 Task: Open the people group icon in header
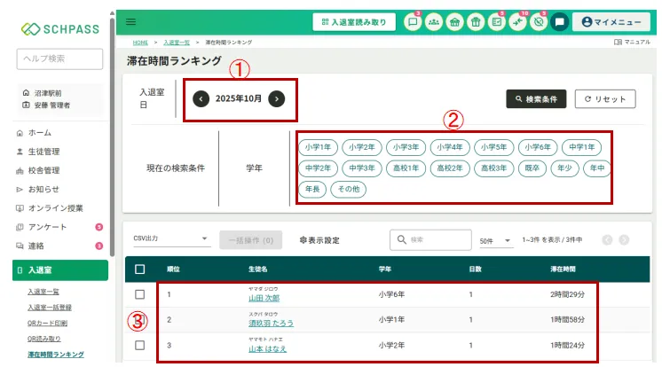(433, 22)
